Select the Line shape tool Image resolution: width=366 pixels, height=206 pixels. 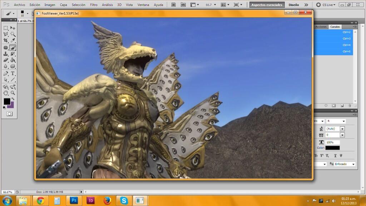click(13, 80)
